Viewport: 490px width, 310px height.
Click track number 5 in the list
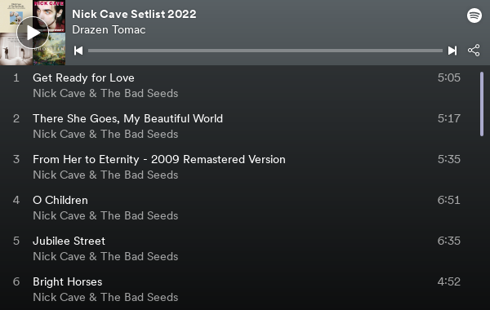16,241
